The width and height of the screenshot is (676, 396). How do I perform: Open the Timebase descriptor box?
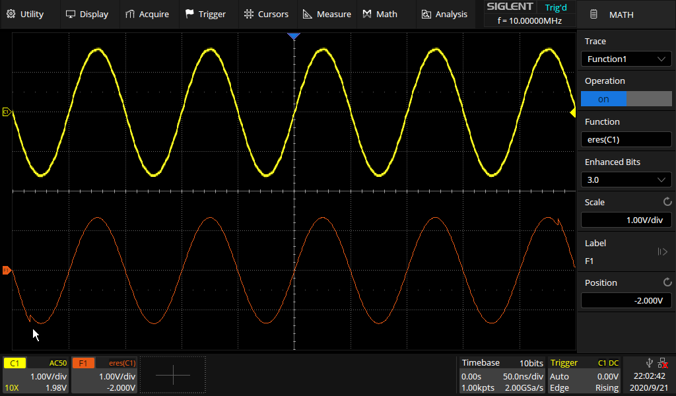(x=502, y=376)
